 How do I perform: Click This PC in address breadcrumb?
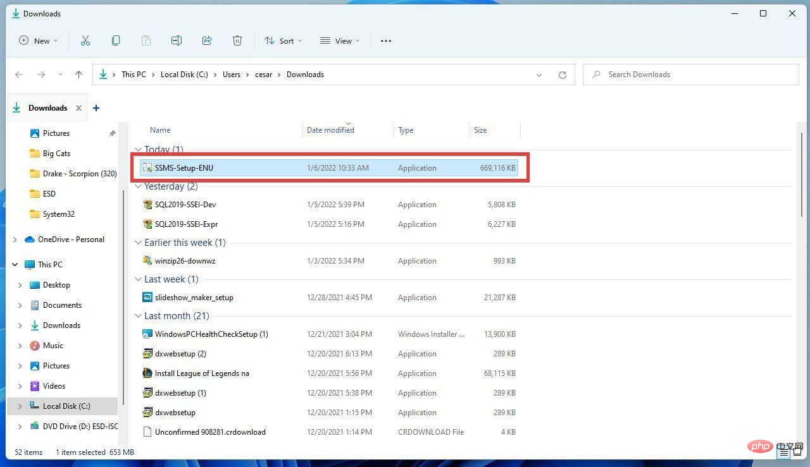click(134, 75)
